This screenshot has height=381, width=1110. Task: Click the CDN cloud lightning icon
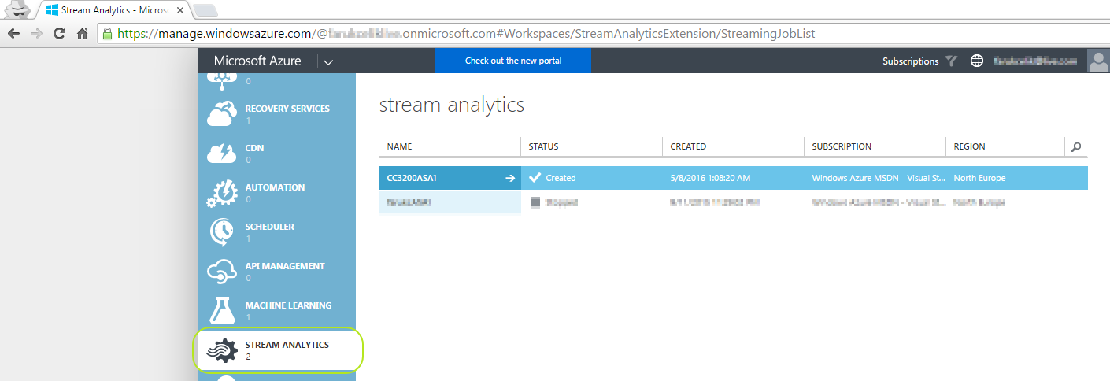pos(221,153)
